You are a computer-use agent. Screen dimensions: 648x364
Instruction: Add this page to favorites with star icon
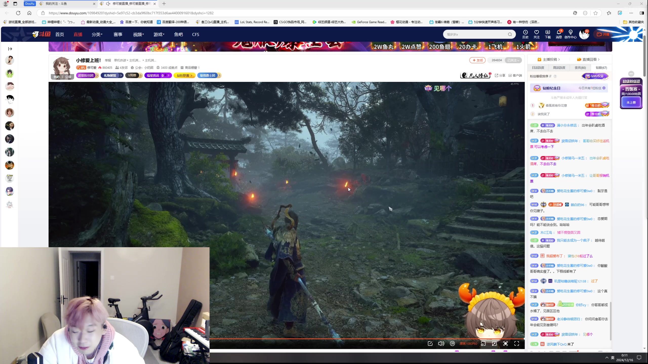point(596,13)
